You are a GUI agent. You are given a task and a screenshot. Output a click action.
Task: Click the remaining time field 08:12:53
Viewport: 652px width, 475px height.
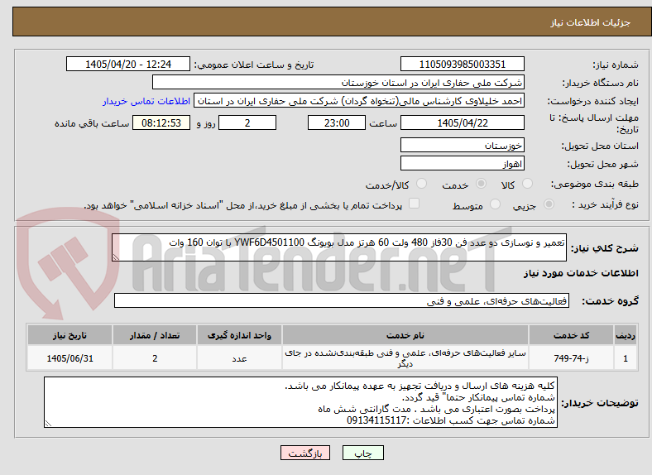click(x=161, y=122)
